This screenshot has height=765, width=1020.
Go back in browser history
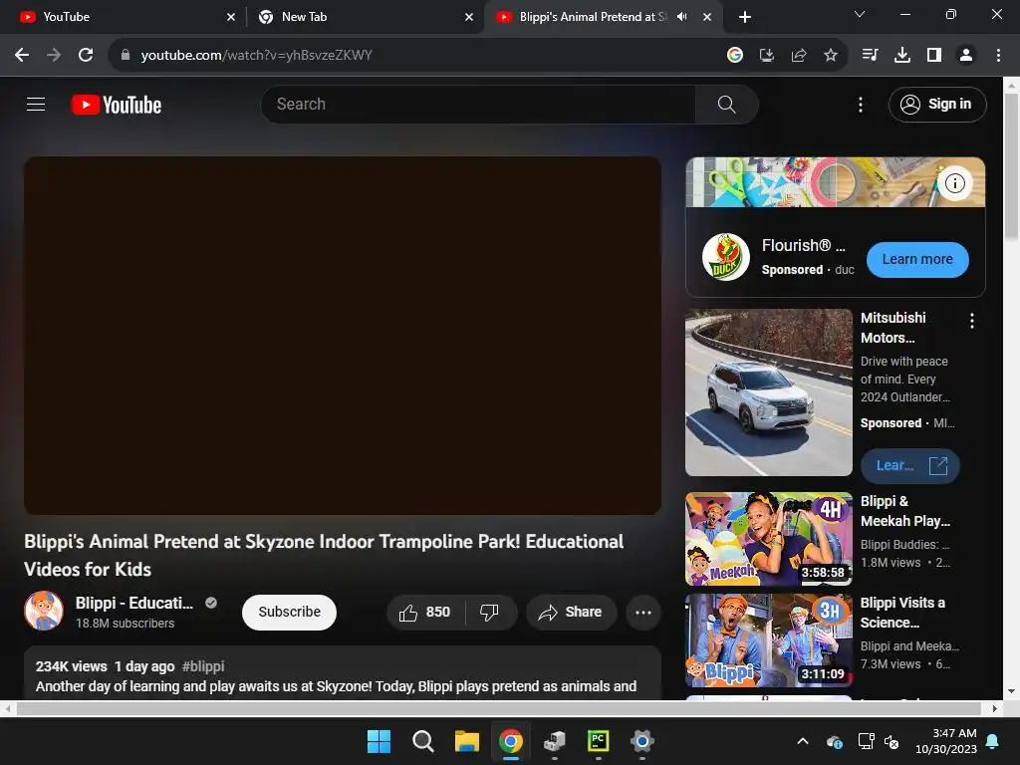22,56
